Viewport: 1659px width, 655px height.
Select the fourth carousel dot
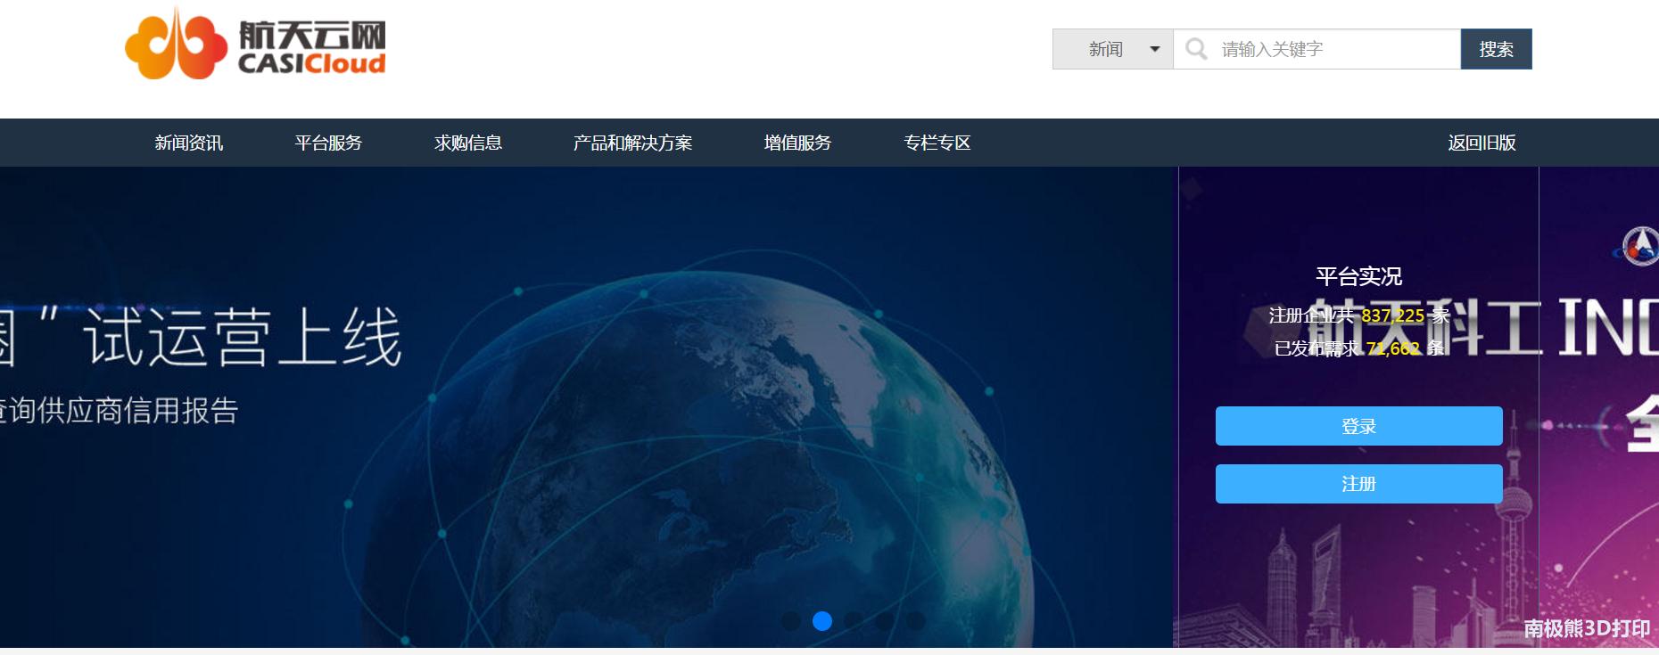[885, 620]
